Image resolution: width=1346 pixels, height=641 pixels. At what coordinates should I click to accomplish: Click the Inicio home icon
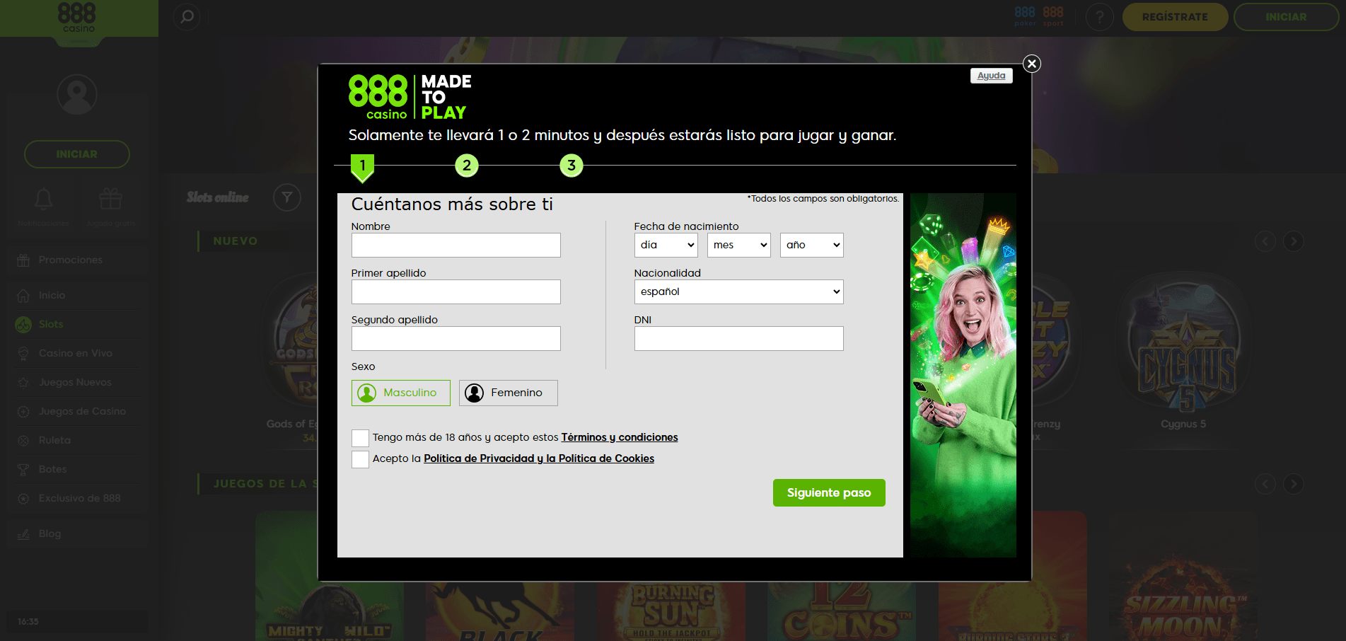(23, 296)
